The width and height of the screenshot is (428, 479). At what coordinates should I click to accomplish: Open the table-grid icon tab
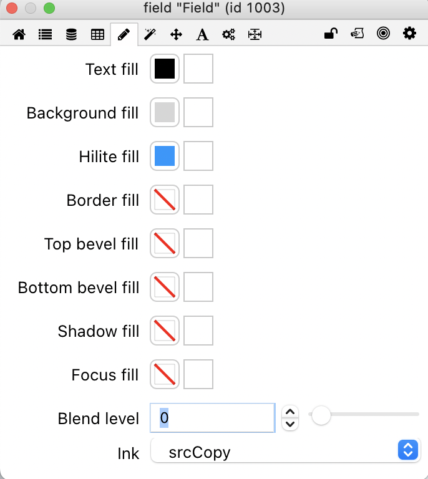[x=97, y=35]
